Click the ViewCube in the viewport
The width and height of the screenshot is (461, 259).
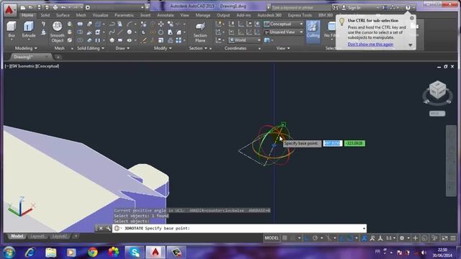[437, 90]
